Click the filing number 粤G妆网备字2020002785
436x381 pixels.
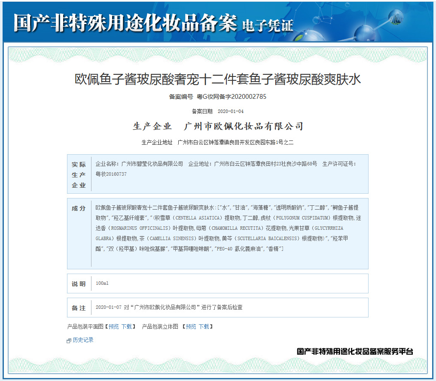click(232, 97)
